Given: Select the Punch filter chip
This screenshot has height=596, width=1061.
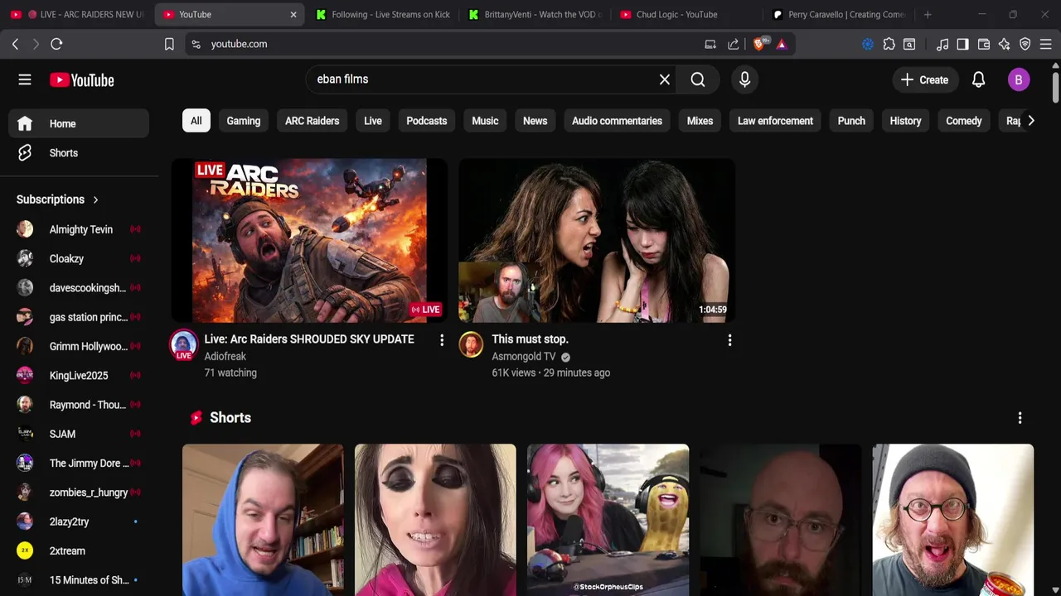Looking at the screenshot, I should click(851, 121).
